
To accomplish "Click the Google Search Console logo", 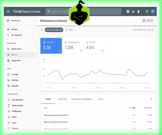I will (x=27, y=11).
